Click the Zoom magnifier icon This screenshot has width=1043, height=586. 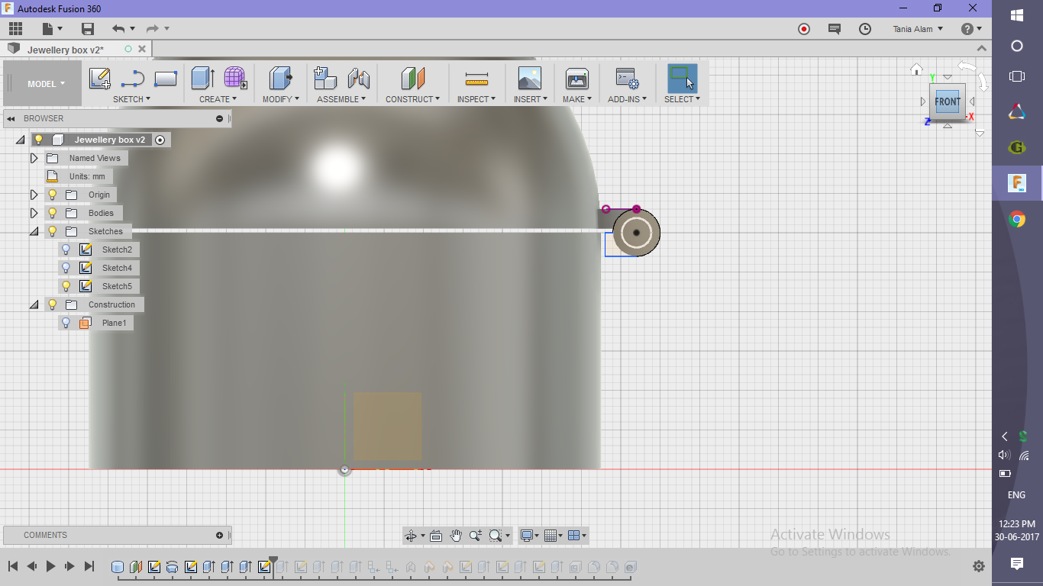[x=476, y=536]
